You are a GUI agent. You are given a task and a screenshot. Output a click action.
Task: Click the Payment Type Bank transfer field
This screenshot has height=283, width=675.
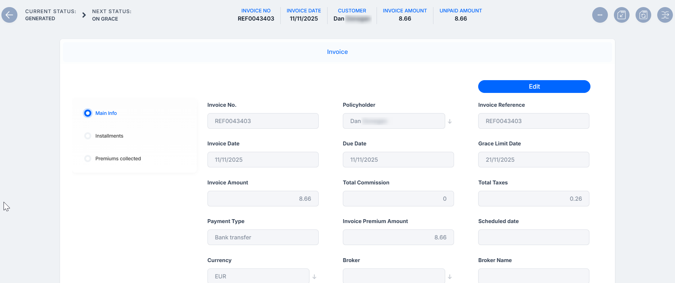point(263,237)
